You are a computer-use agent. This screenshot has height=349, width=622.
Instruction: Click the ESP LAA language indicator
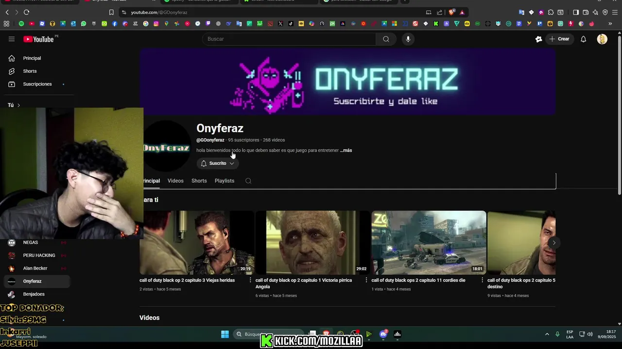570,334
